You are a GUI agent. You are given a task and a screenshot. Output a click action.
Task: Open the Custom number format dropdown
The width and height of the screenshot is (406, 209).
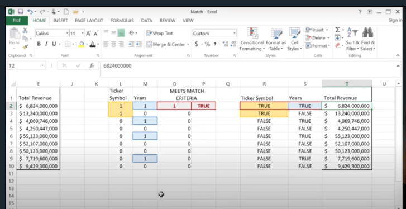tap(235, 34)
